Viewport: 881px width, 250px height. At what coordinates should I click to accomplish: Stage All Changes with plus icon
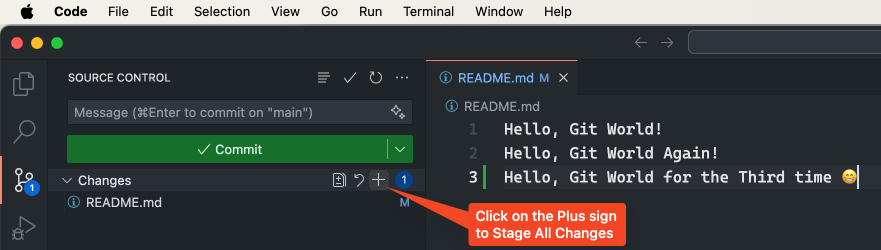pyautogui.click(x=378, y=179)
